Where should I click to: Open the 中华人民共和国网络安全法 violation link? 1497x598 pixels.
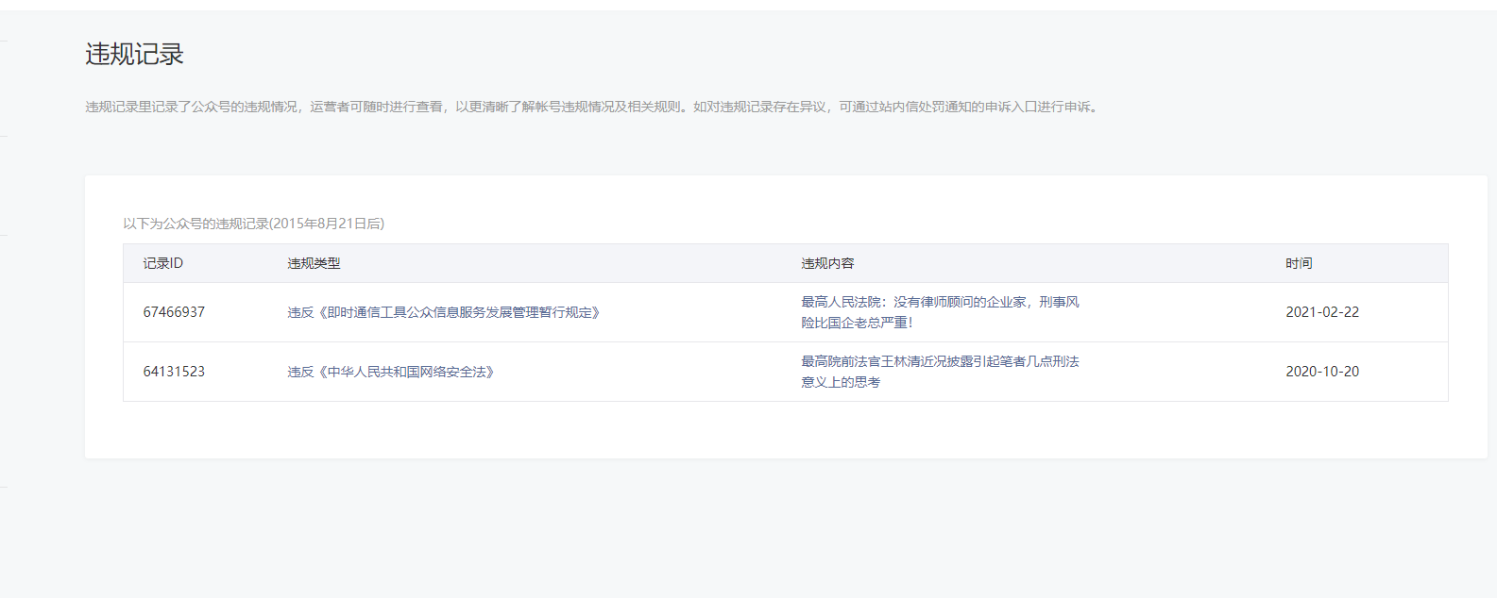[391, 372]
